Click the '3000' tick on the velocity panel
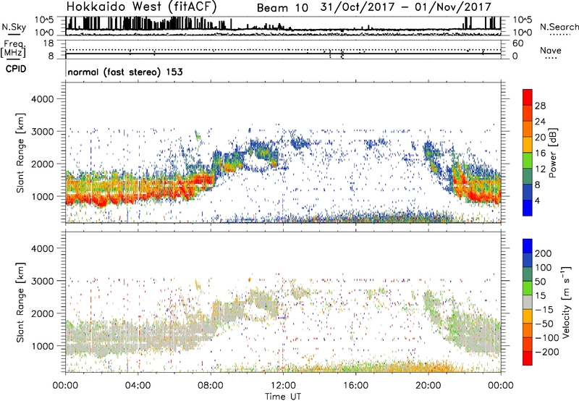Viewport: 579px width, 401px height. point(43,281)
